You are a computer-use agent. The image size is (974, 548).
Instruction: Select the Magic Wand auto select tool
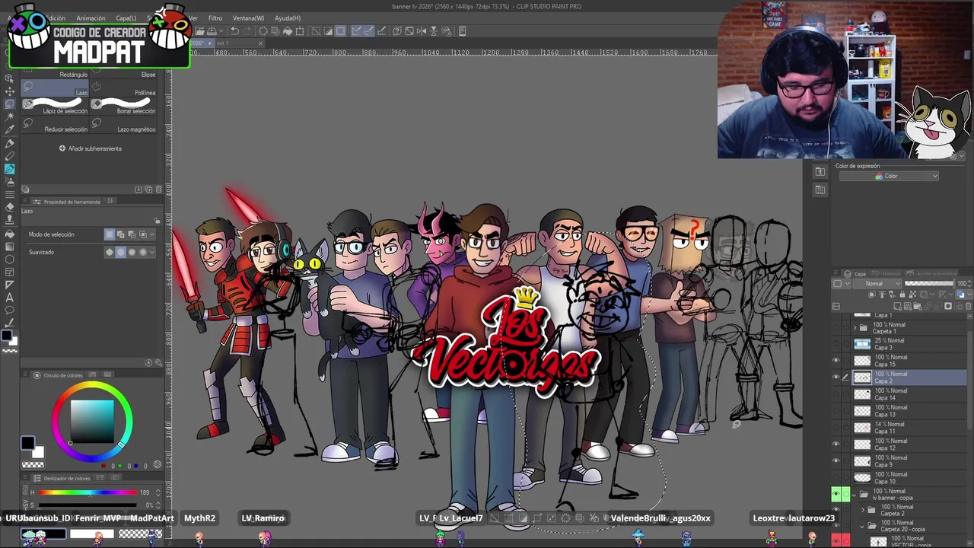coord(10,116)
